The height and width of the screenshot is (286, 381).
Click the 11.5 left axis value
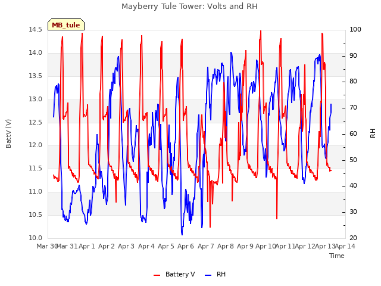coord(36,169)
